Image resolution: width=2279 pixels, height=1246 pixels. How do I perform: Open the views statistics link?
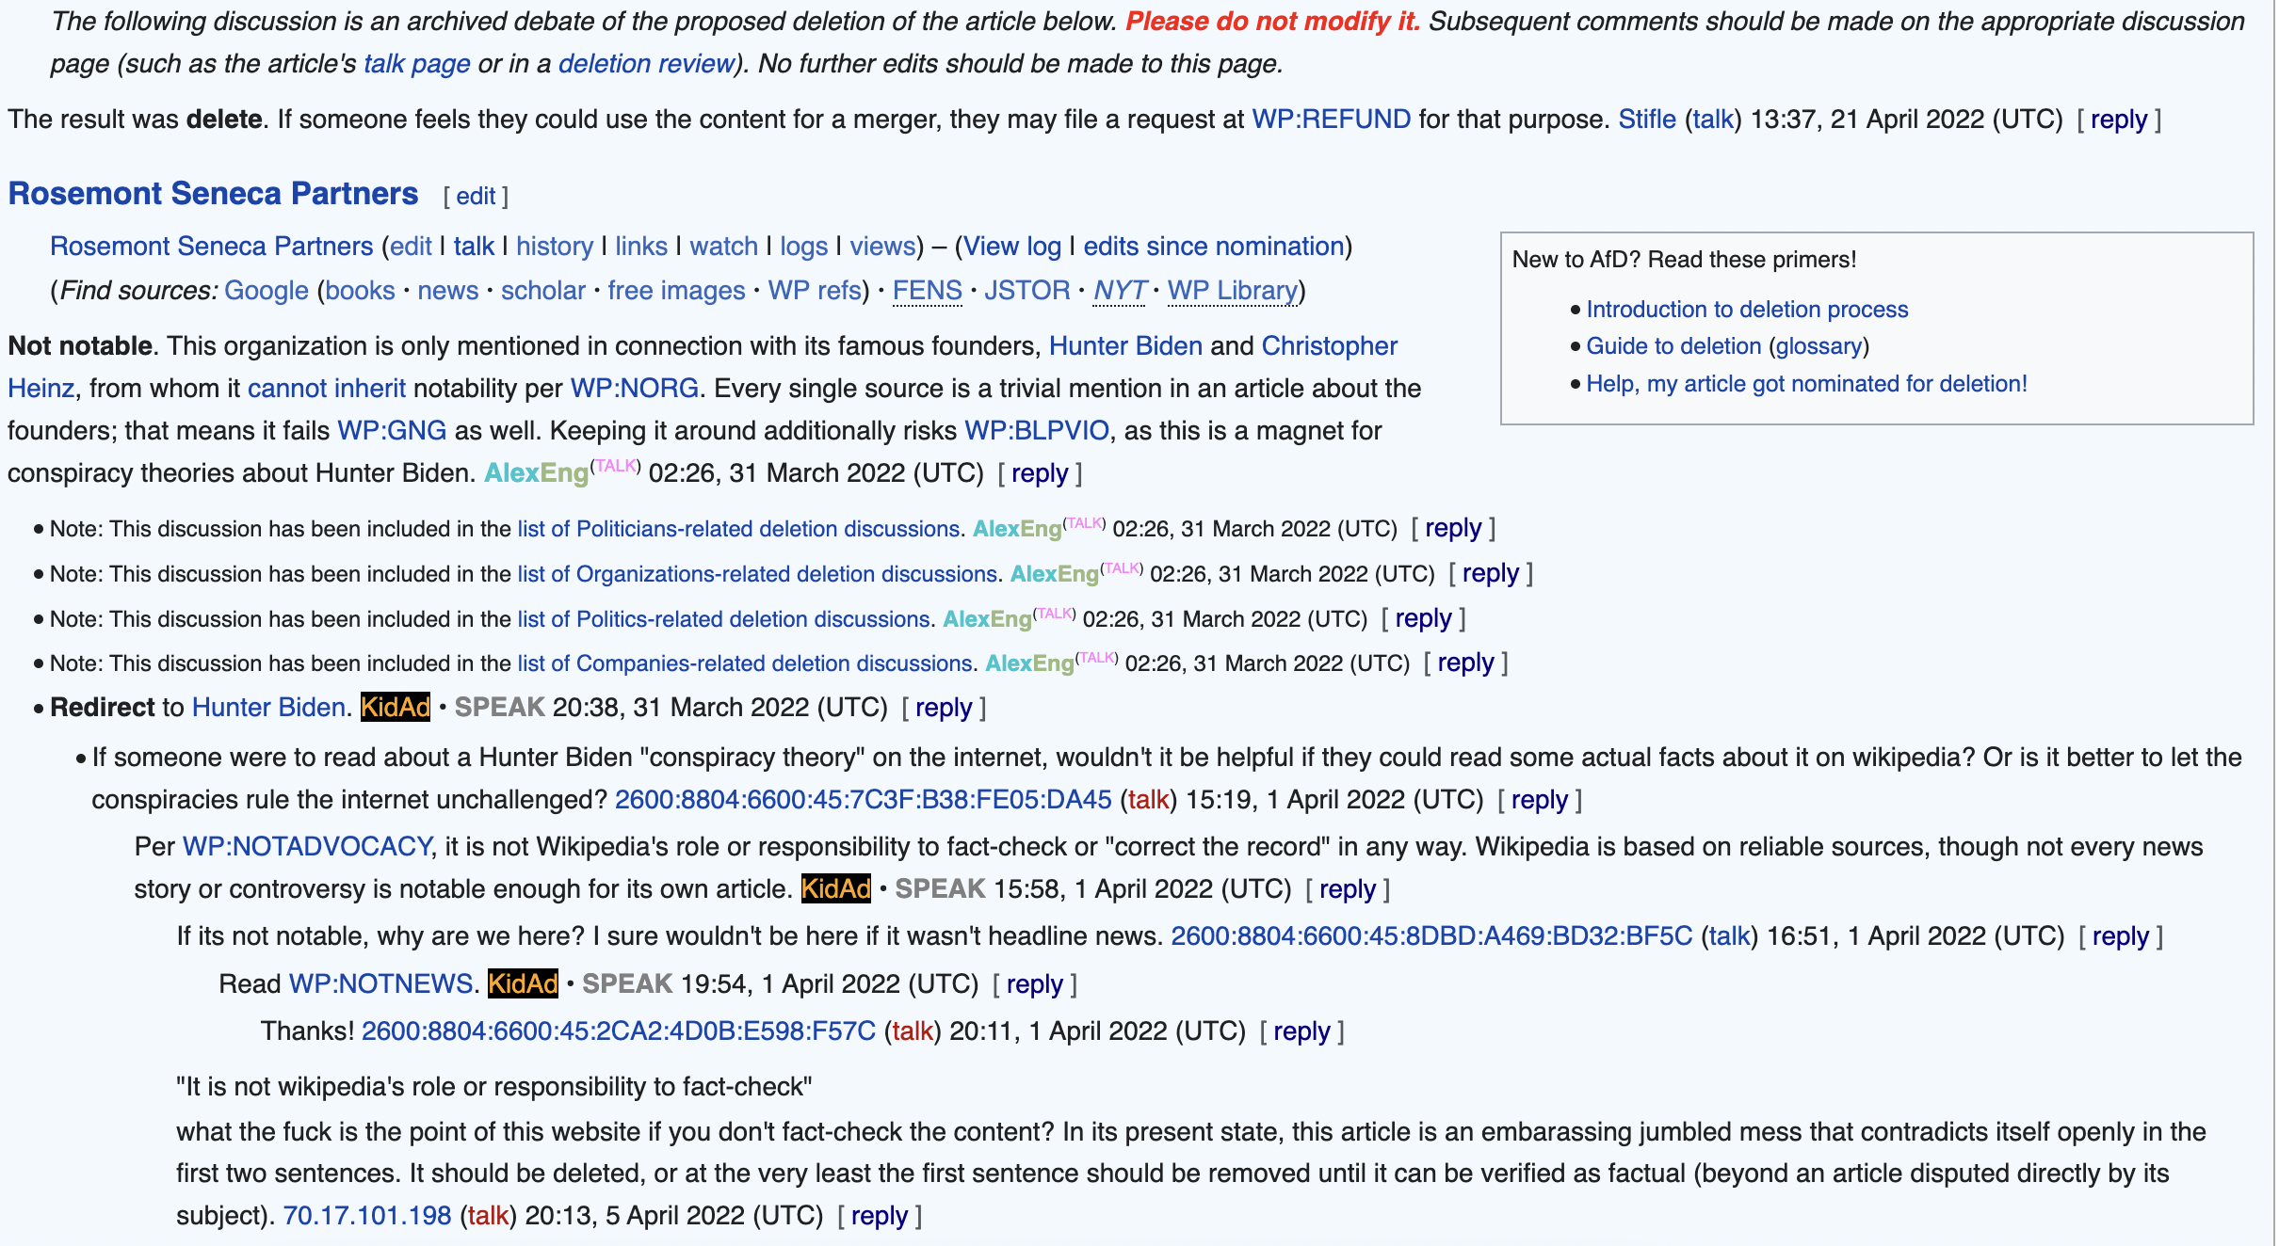(882, 247)
